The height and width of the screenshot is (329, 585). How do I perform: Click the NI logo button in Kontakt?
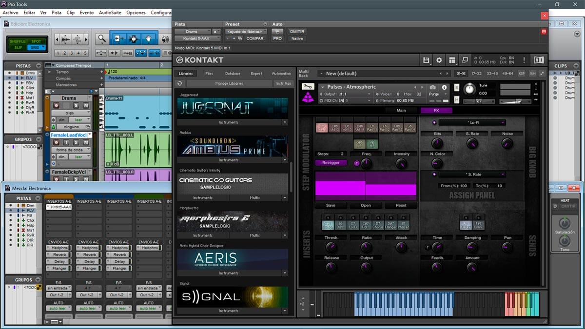(x=539, y=60)
